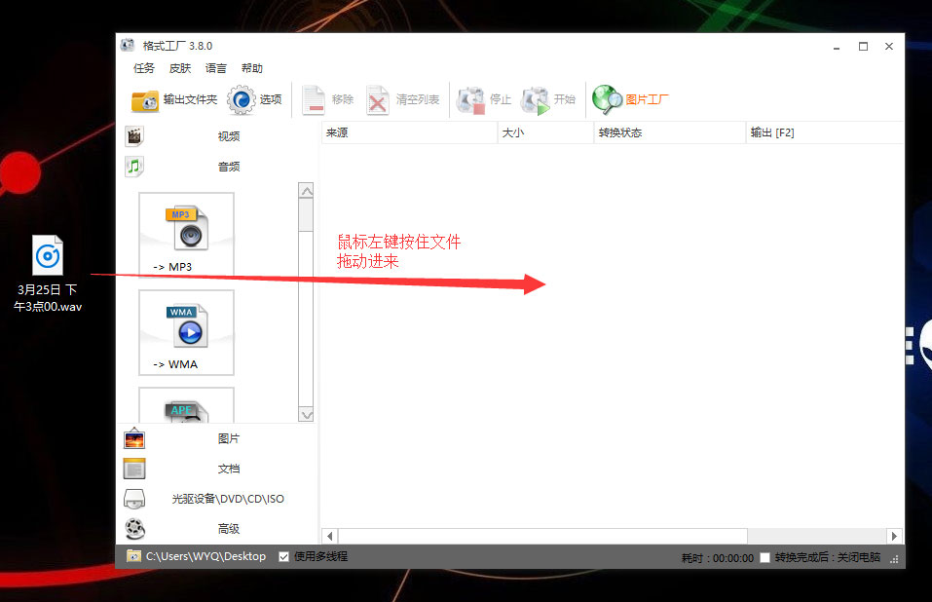
Task: Open the 任务 menu
Action: 144,68
